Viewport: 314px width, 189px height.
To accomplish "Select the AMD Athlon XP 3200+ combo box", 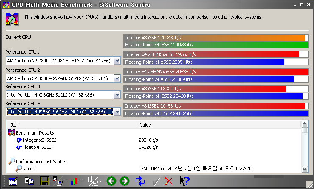I will pos(63,78).
